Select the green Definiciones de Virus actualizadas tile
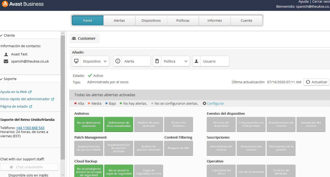Image resolution: width=330 pixels, height=177 pixels. tap(119, 124)
